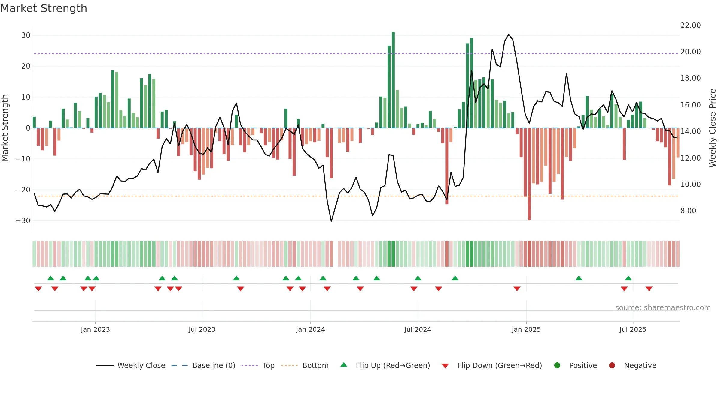721x405 pixels.
Task: Click the '12.00' right axis price label
Action: click(690, 158)
